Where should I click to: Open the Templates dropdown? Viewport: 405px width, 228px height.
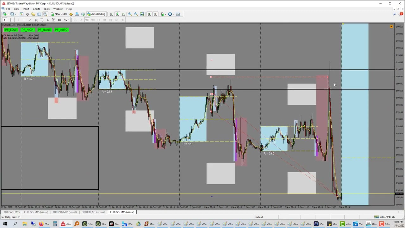[x=178, y=14]
